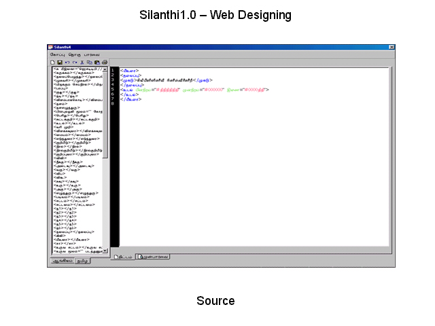Screen dimensions: 435x326
Task: Click the closing </உடல்> tag on line 6
Action: tap(129, 94)
